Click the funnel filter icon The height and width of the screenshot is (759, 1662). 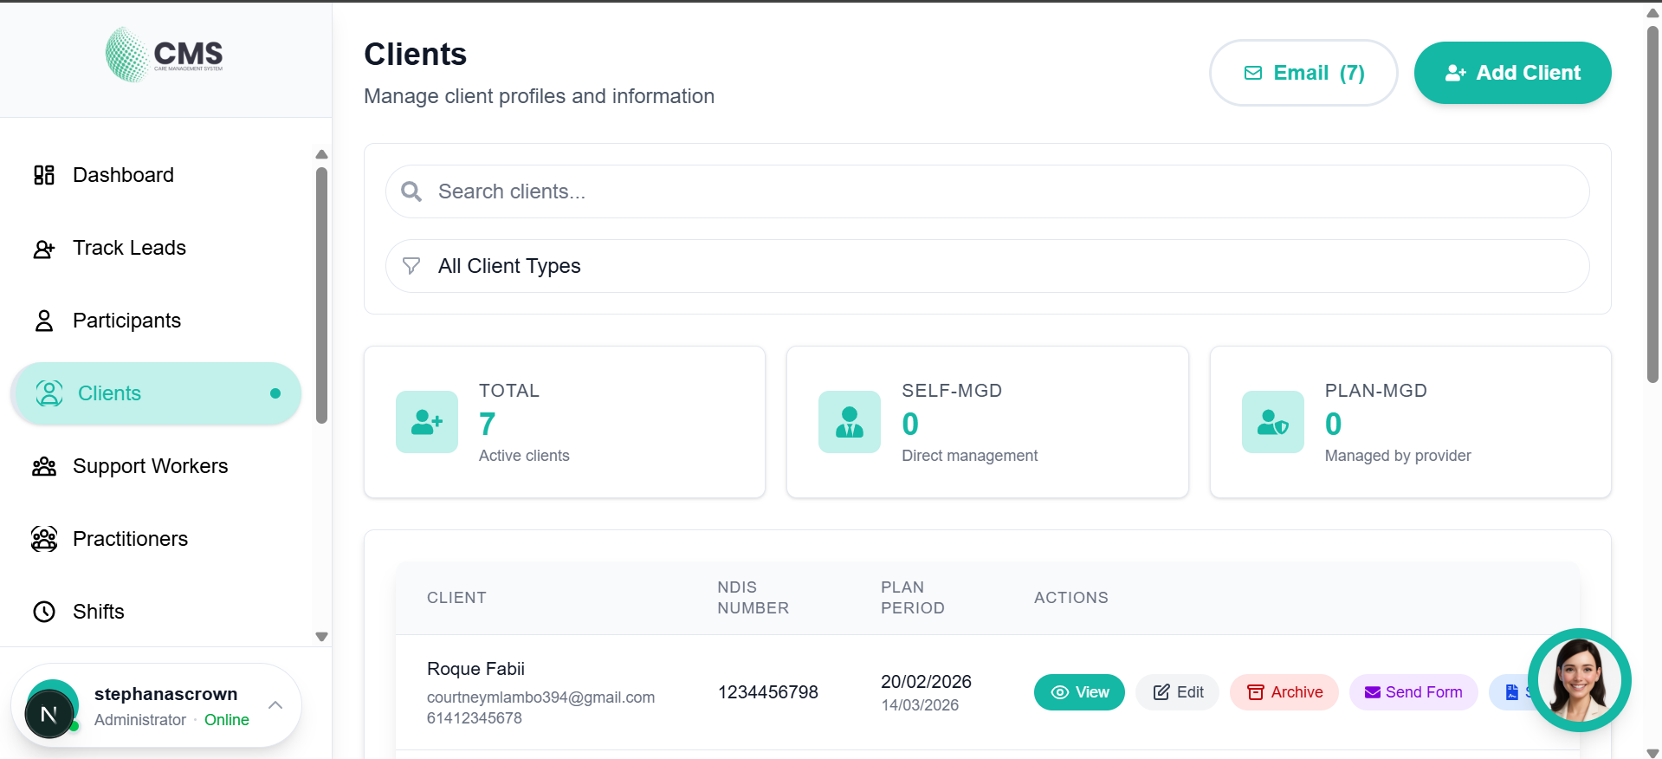[x=411, y=266]
